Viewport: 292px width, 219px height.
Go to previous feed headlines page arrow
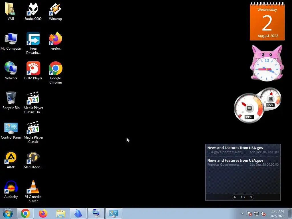(235, 197)
